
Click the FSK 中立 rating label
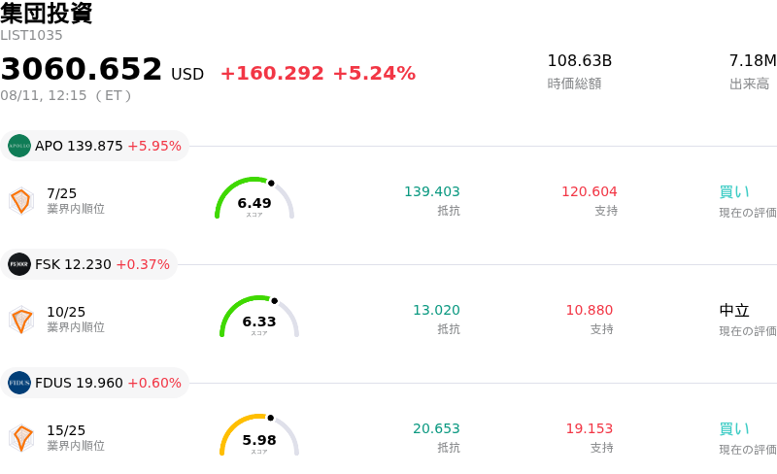point(734,311)
